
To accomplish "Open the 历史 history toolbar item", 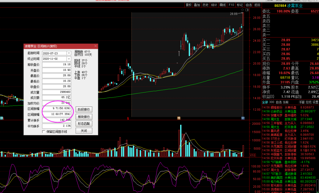I will coord(206,5).
